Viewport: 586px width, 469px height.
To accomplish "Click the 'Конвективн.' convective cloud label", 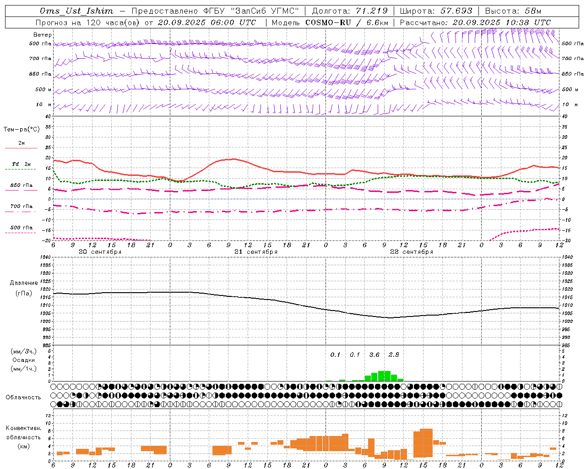I will [x=23, y=428].
